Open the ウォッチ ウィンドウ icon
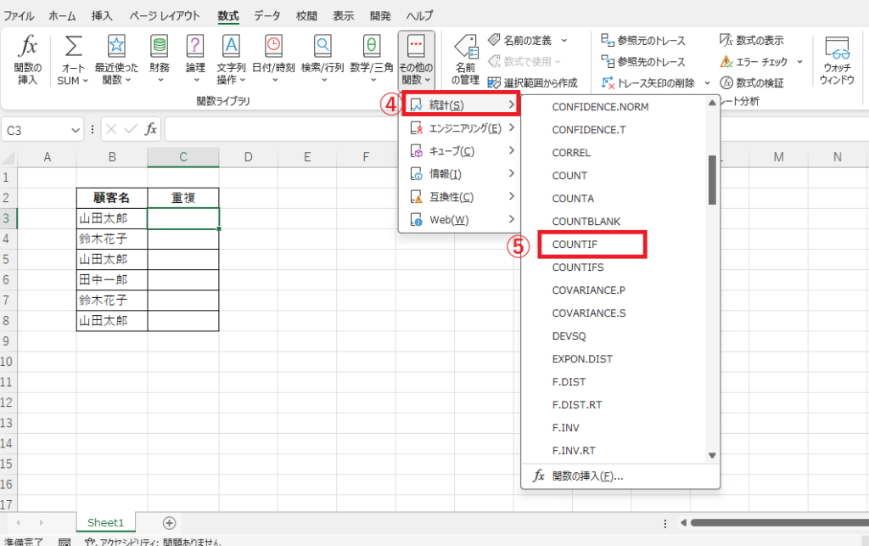The image size is (869, 546). [837, 48]
